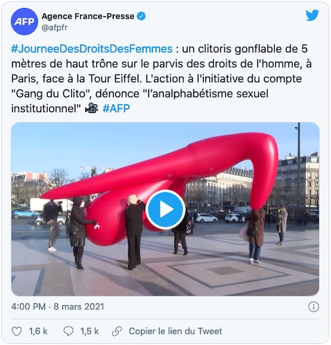The image size is (331, 345).
Task: Click the blue verified badge
Action: point(141,16)
